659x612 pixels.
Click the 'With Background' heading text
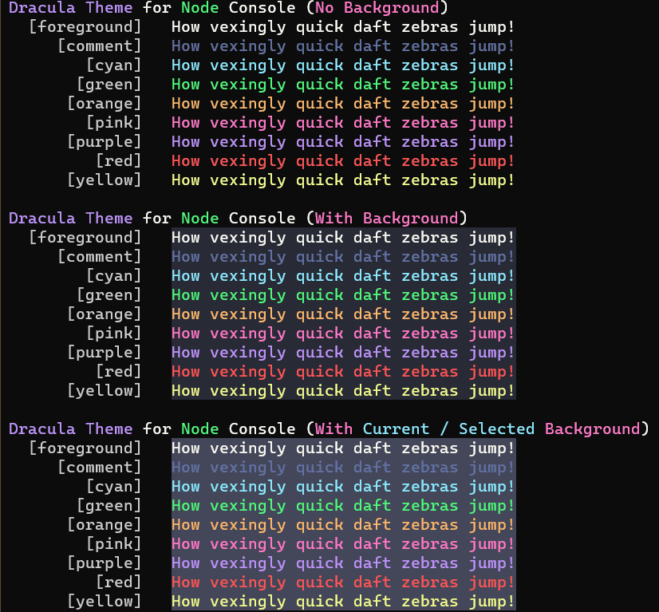coord(386,218)
